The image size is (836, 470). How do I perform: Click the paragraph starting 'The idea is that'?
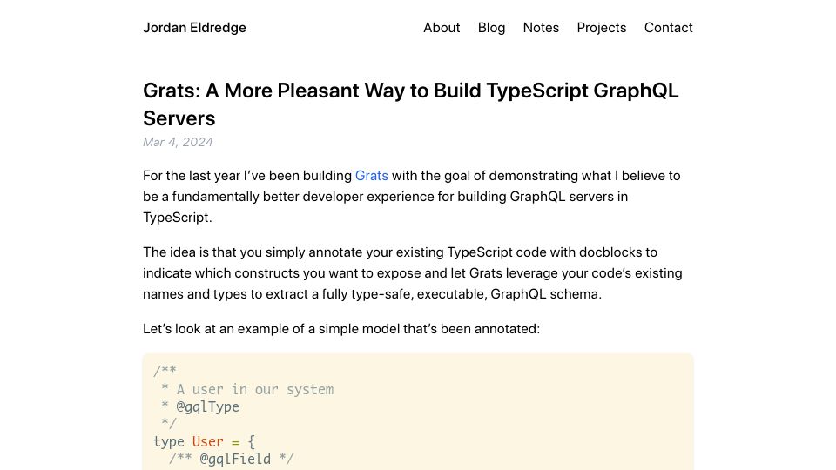pyautogui.click(x=413, y=272)
